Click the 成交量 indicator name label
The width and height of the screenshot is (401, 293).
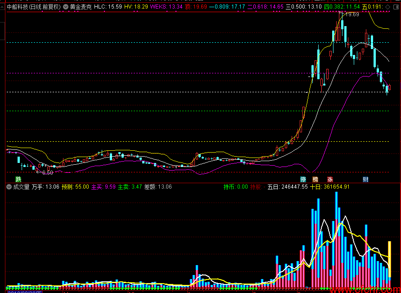click(22, 187)
